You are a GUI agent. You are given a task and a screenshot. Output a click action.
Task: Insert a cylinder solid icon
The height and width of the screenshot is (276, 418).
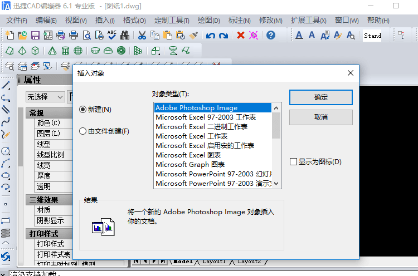tap(65, 51)
